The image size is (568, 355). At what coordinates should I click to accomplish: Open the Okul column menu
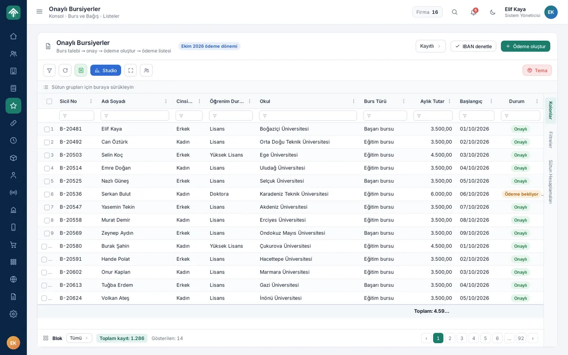click(354, 101)
